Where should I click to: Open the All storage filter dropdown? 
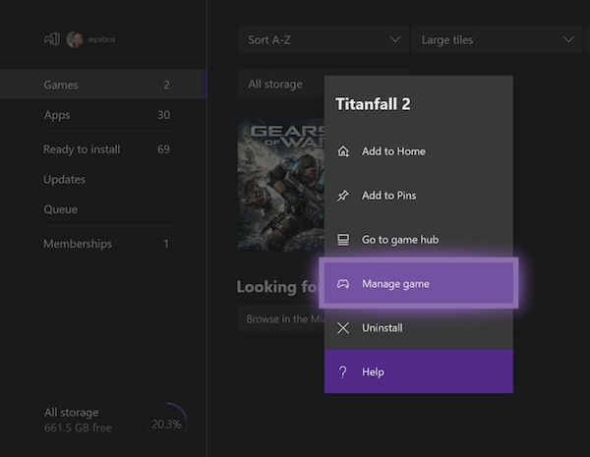click(x=281, y=84)
